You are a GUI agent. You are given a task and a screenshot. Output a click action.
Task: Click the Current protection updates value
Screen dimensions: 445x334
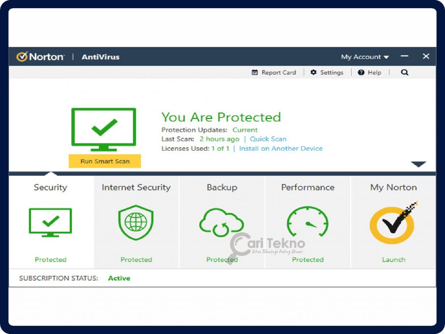click(245, 130)
